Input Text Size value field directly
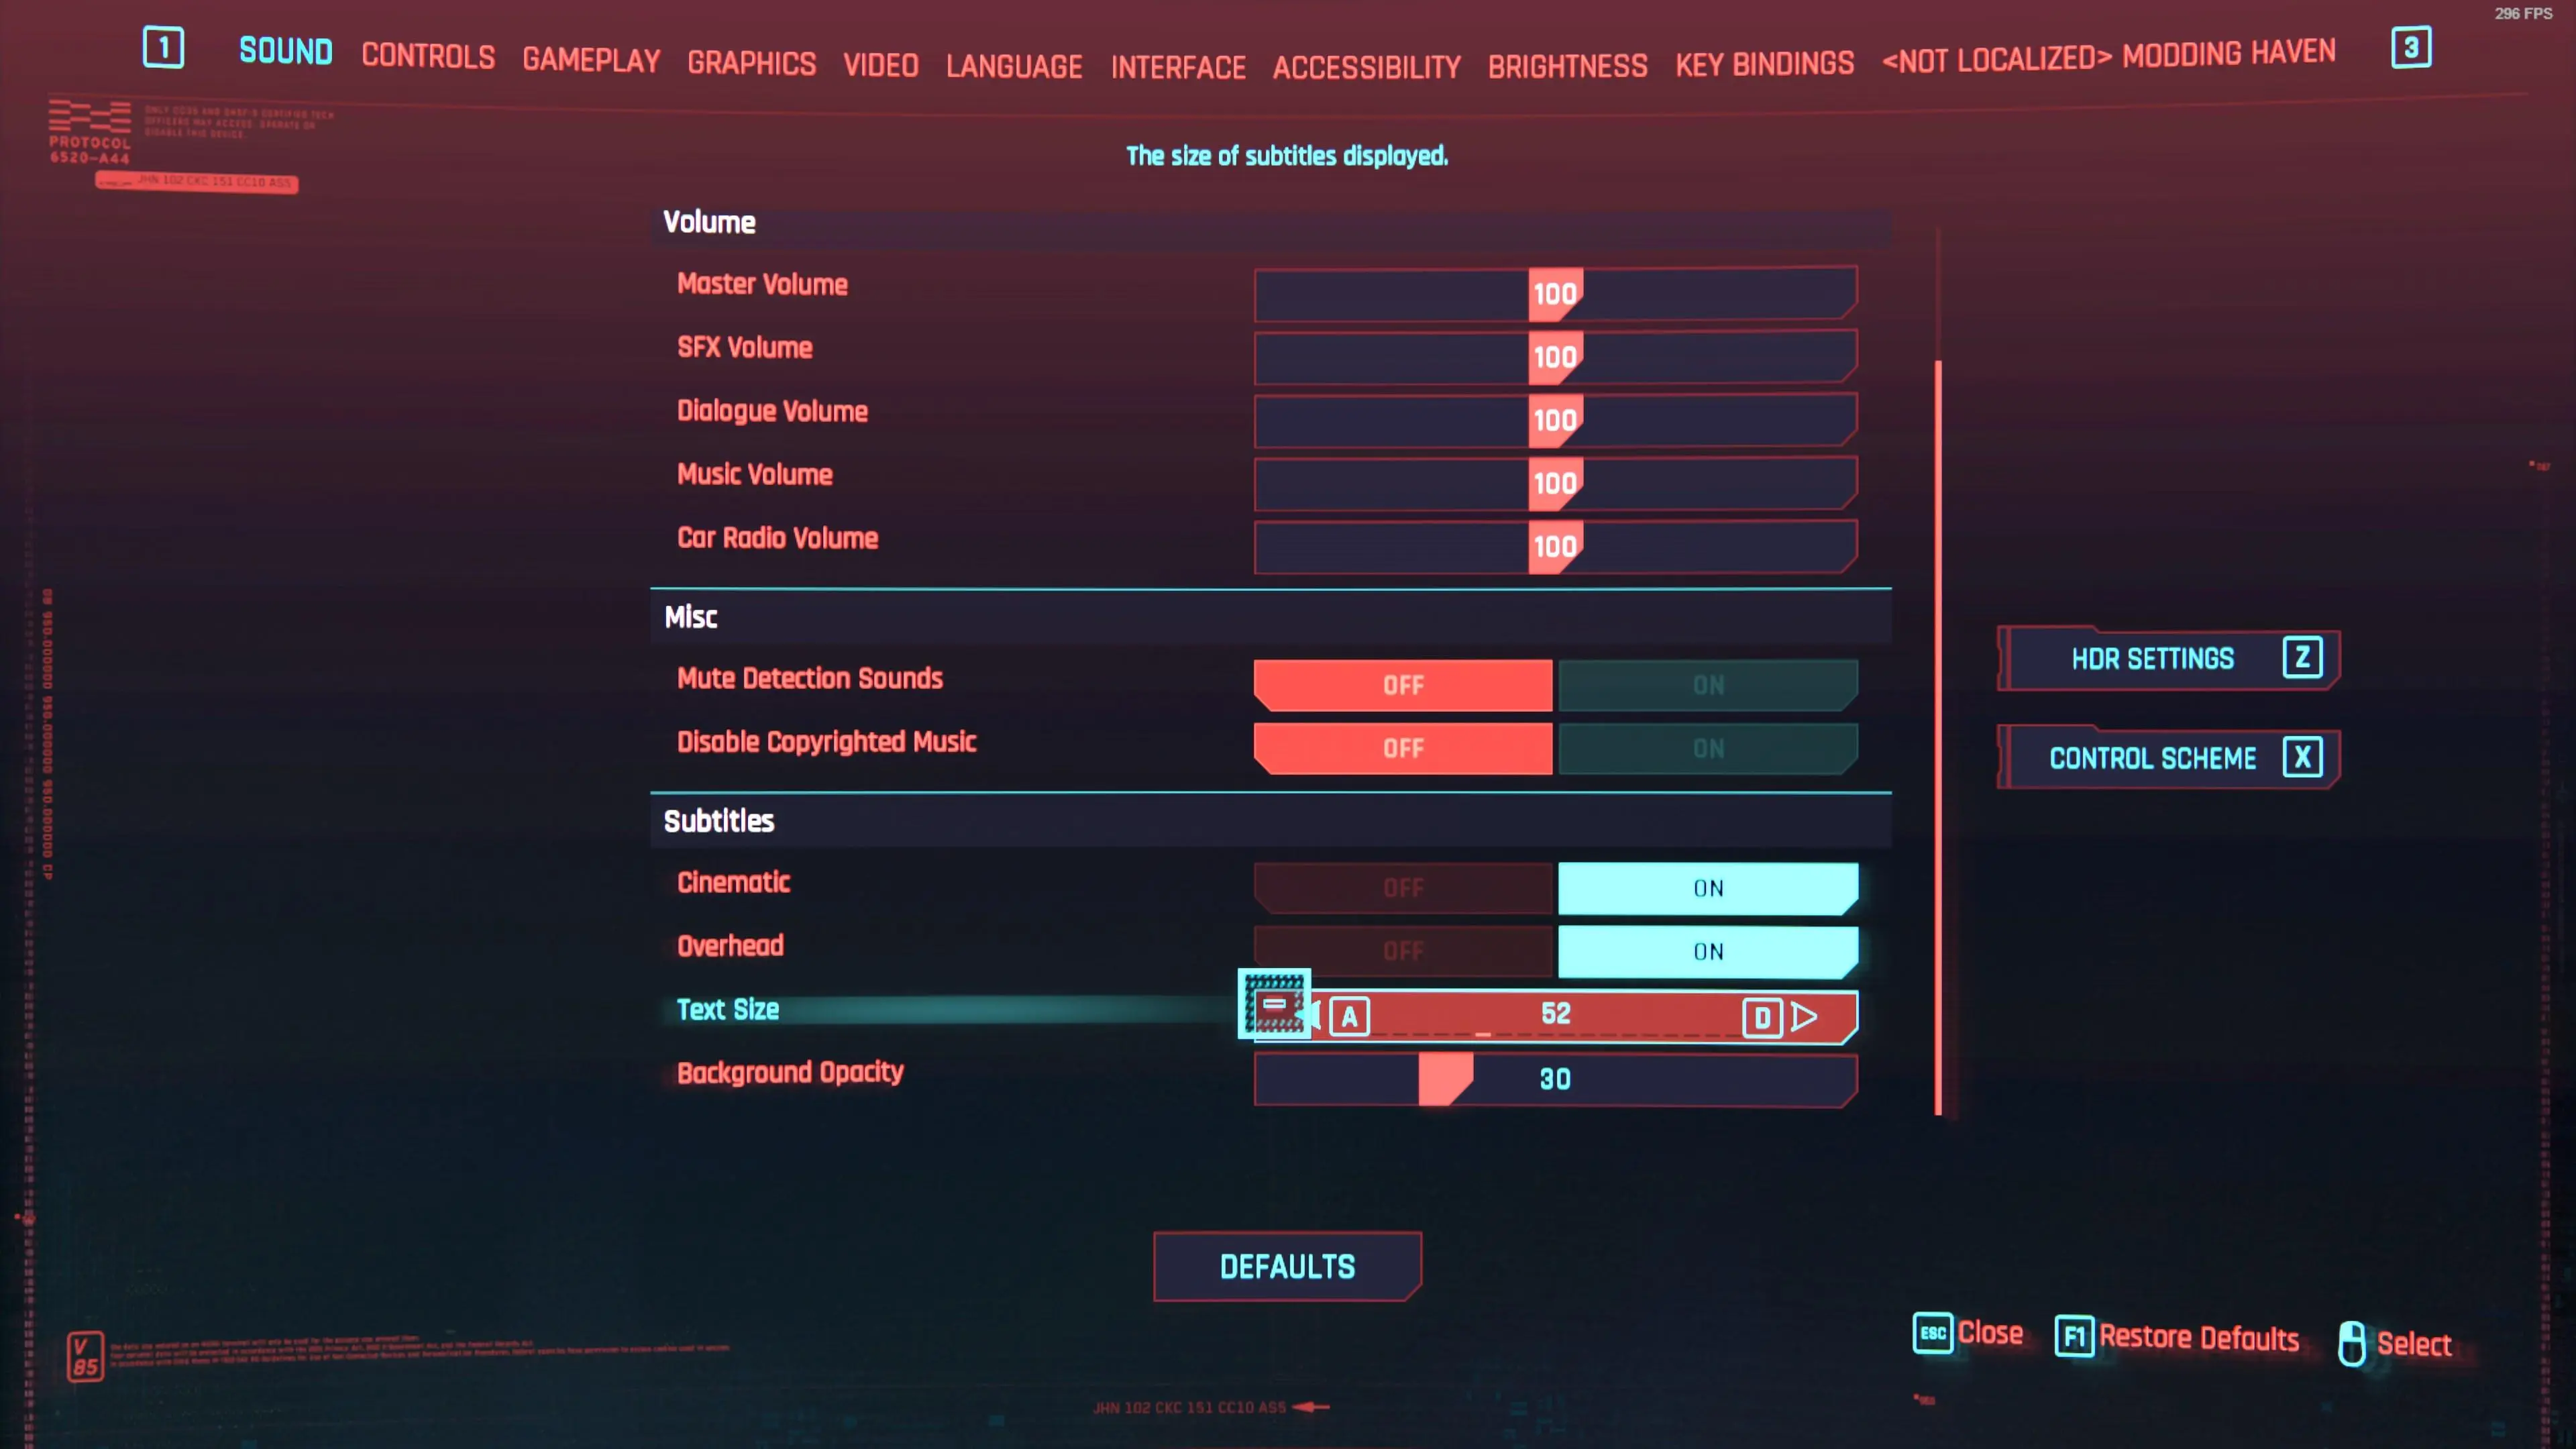The image size is (2576, 1449). [x=1555, y=1014]
